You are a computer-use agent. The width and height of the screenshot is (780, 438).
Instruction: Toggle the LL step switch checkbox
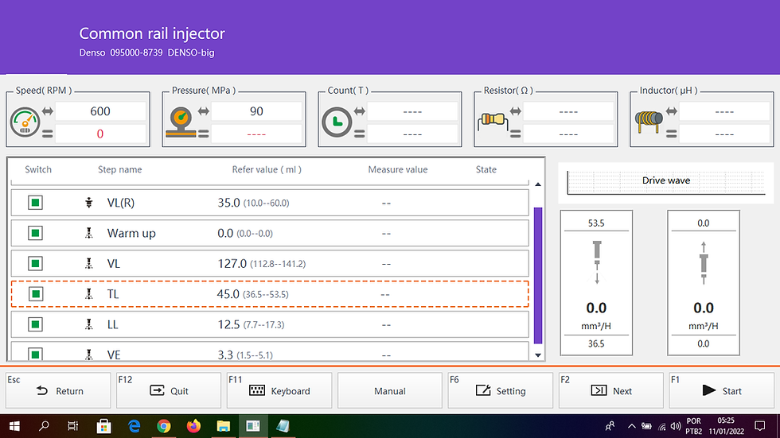(x=35, y=324)
